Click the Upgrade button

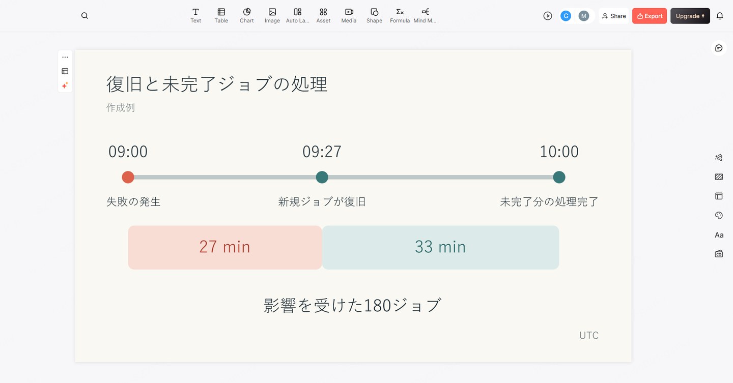690,16
